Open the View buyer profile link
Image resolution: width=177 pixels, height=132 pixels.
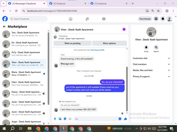(97, 50)
